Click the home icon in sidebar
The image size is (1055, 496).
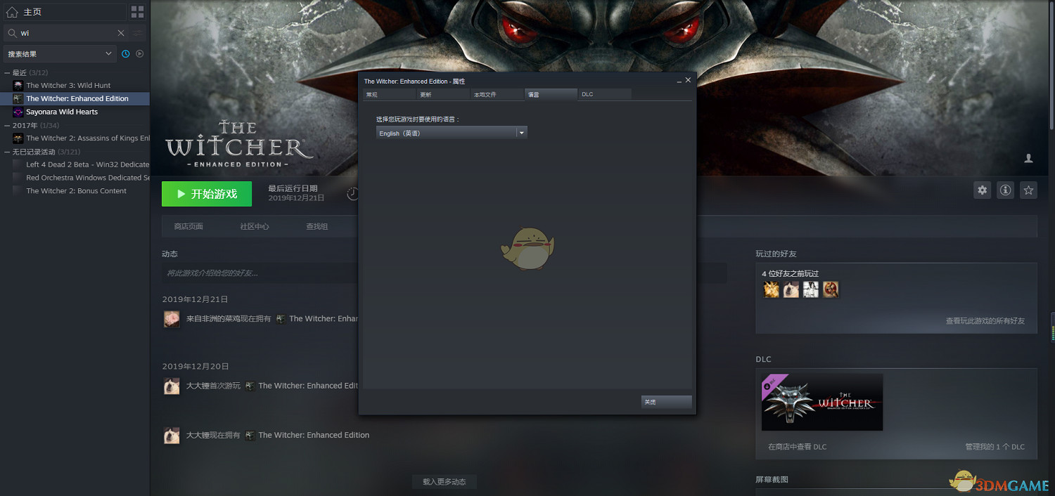tap(11, 12)
